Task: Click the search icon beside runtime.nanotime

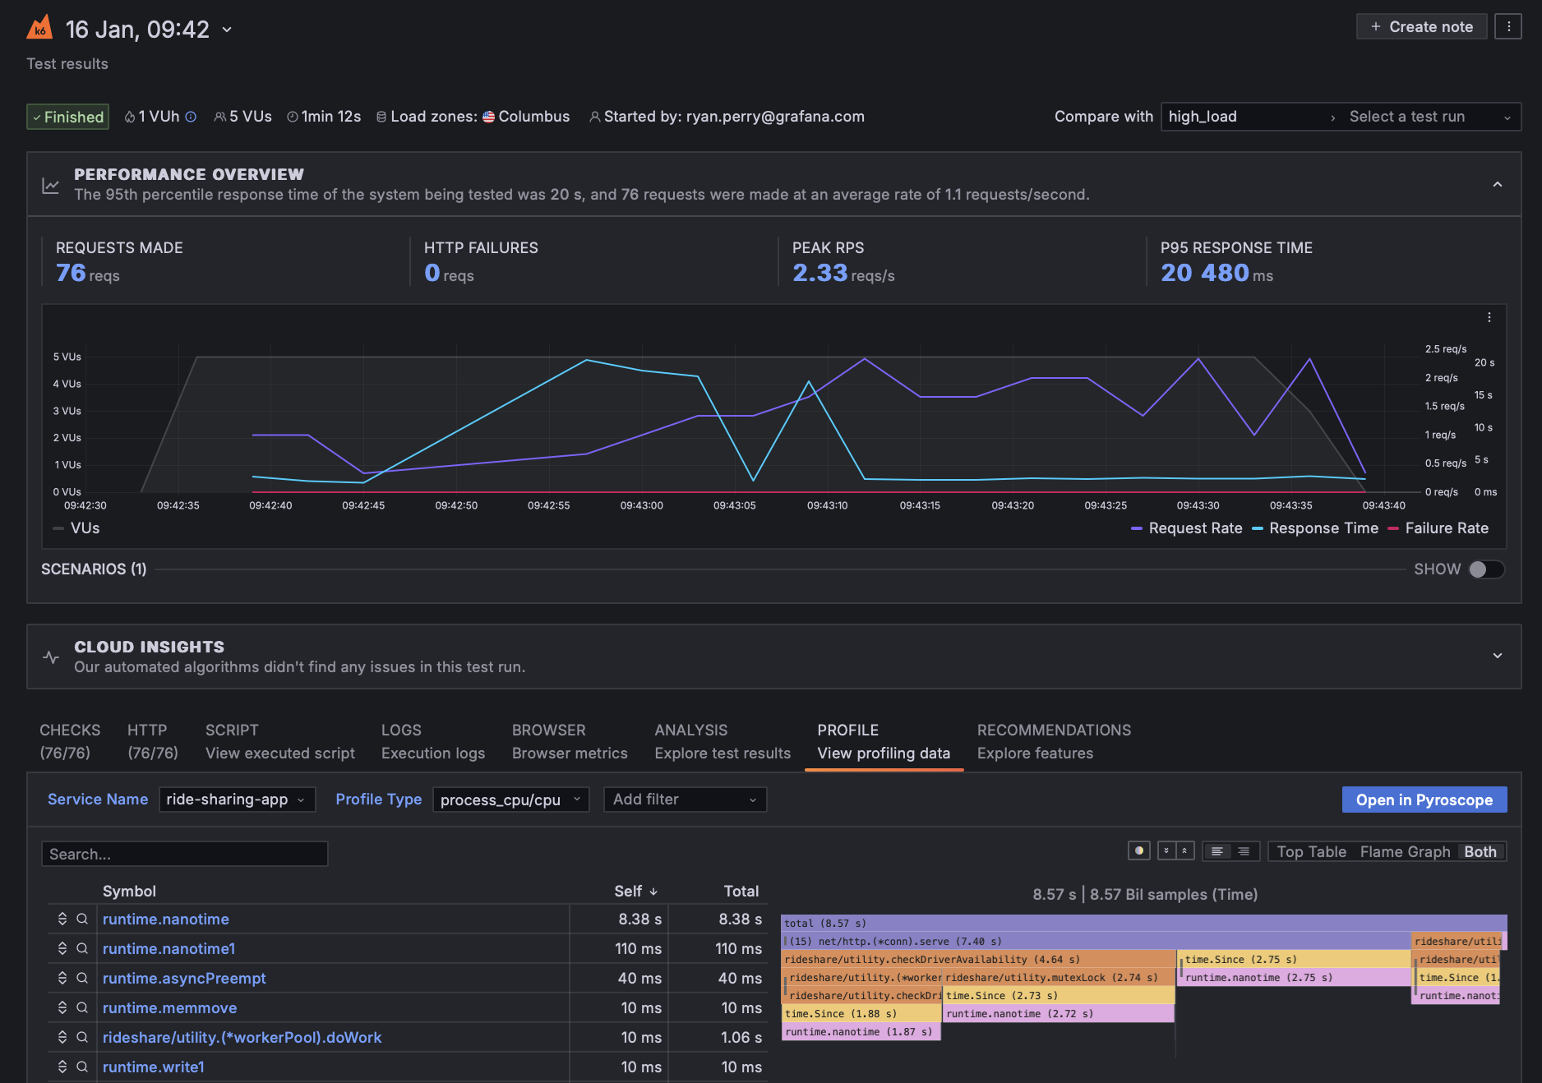Action: pyautogui.click(x=82, y=919)
